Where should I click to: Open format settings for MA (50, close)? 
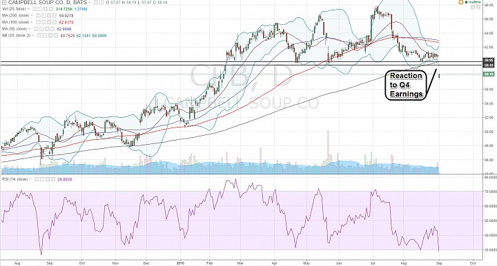click(x=41, y=29)
